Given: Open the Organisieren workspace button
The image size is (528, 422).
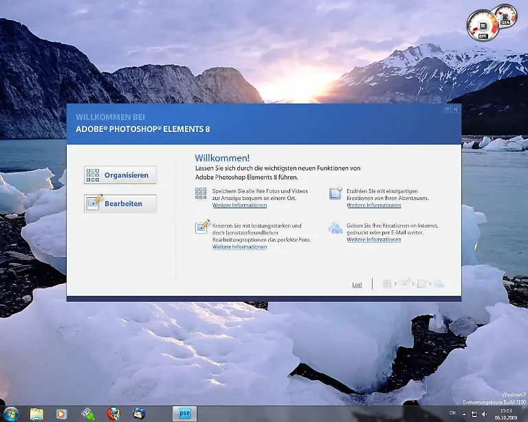Looking at the screenshot, I should tap(120, 175).
